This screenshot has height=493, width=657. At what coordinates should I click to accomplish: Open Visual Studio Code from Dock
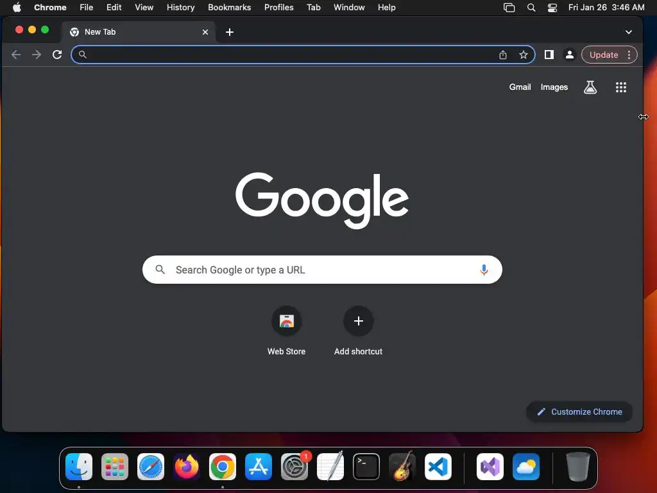pos(438,467)
